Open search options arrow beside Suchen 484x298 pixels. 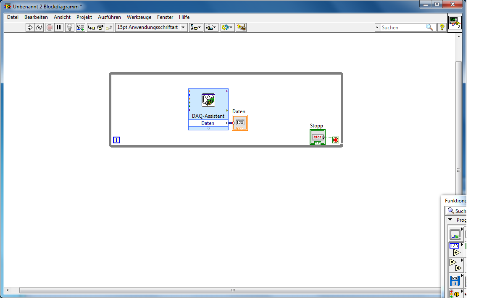coord(377,27)
